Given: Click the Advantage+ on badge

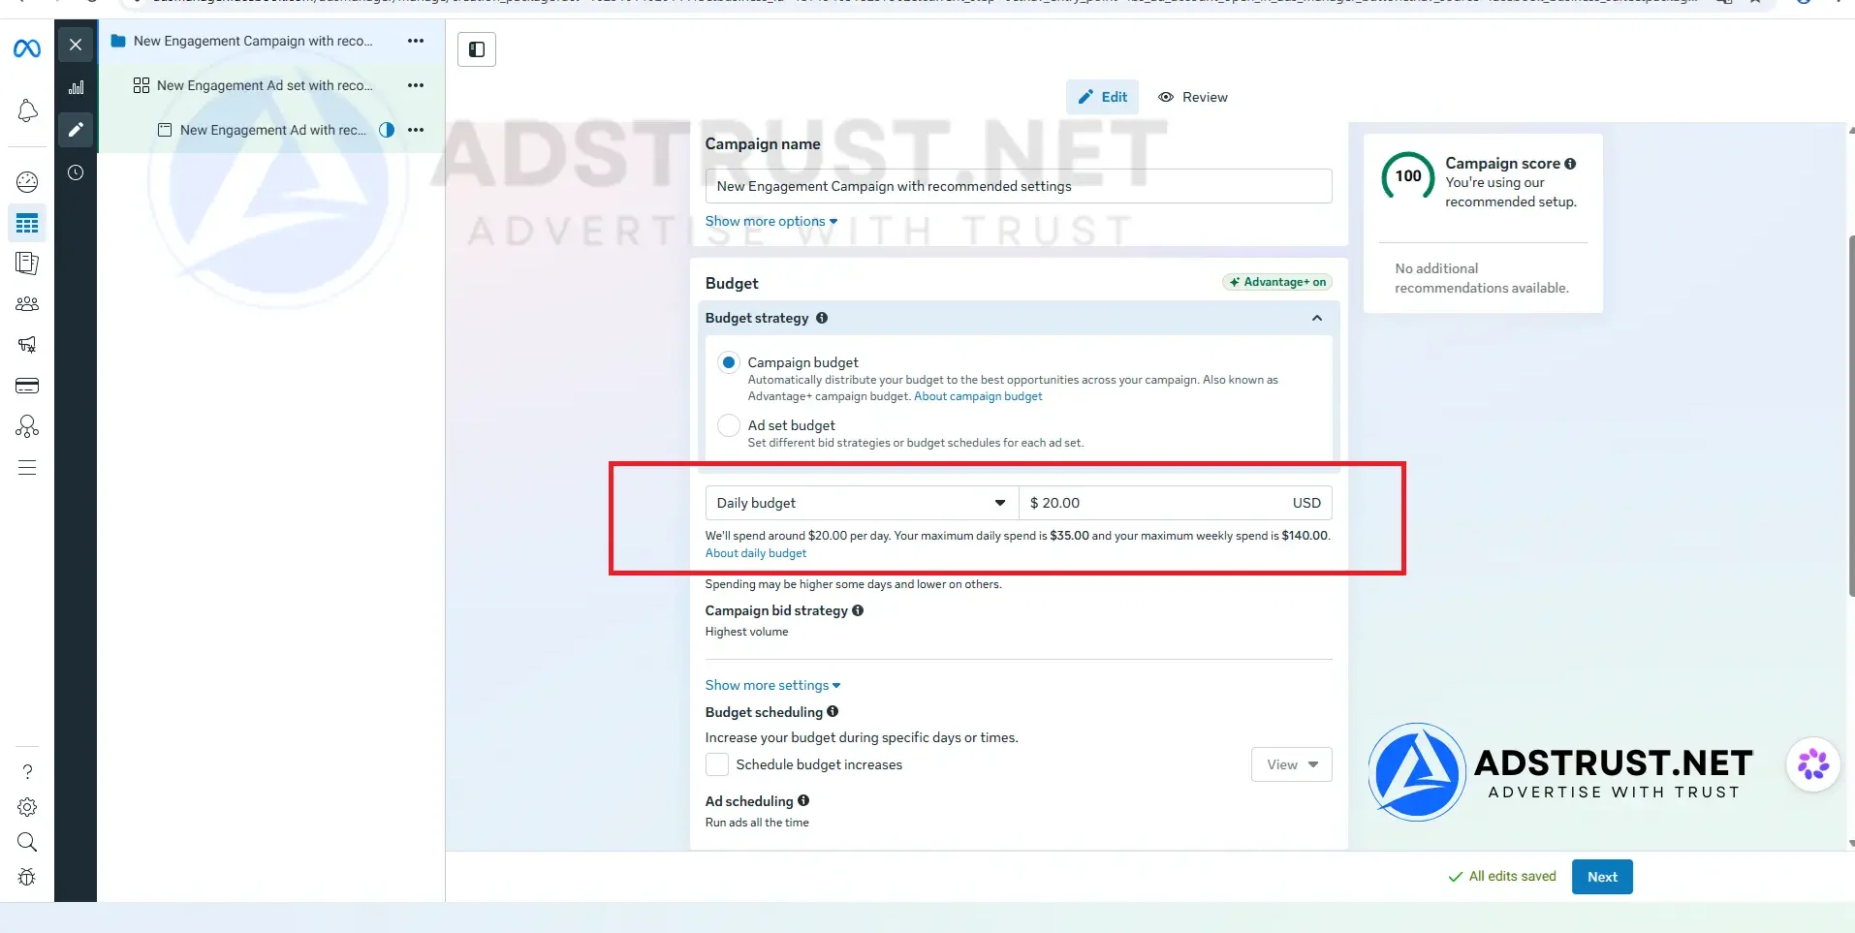Looking at the screenshot, I should click(1277, 282).
